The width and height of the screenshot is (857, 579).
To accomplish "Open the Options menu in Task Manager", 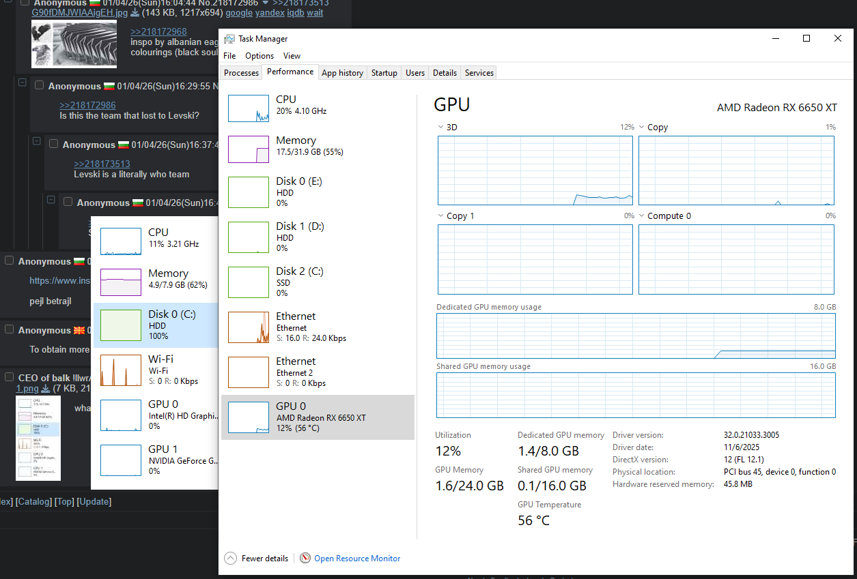I will [259, 56].
